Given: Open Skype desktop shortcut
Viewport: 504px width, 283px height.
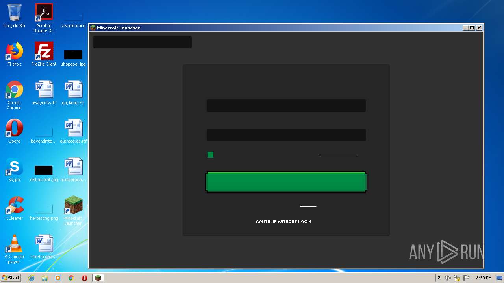Looking at the screenshot, I should click(14, 170).
